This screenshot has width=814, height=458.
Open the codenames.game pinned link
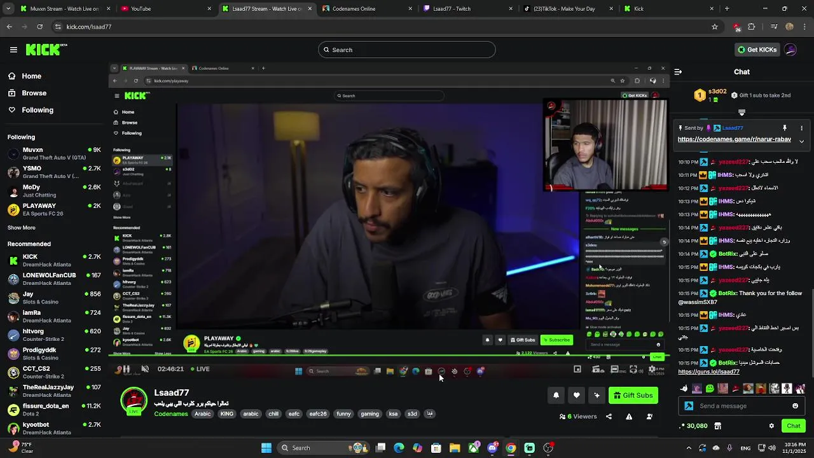735,139
